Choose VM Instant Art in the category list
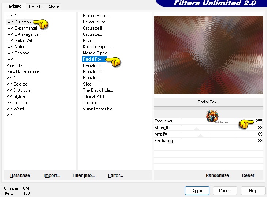This screenshot has height=197, width=267. pyautogui.click(x=20, y=41)
